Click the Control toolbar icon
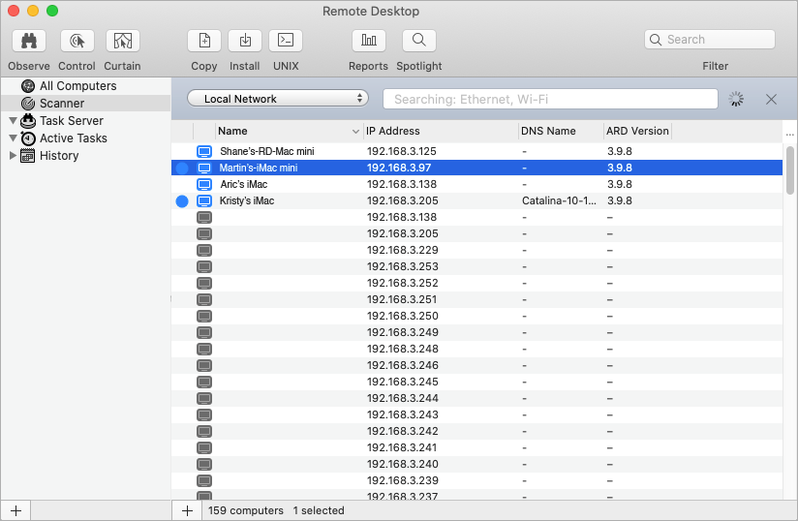 pos(77,41)
